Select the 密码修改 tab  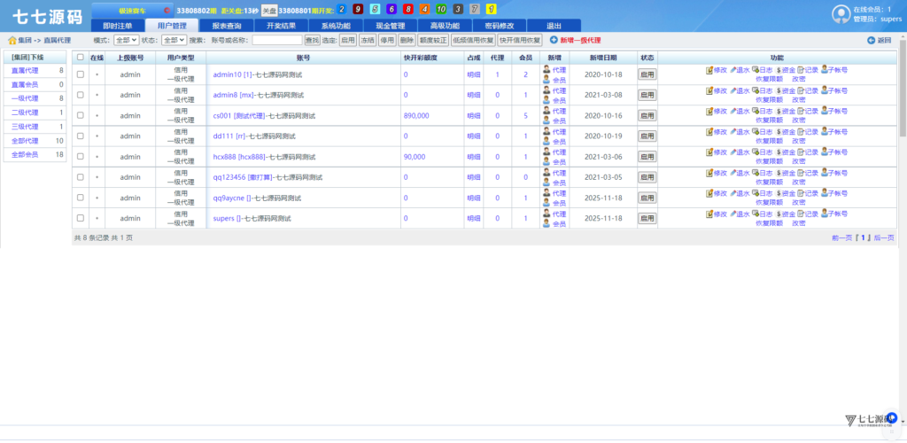point(500,26)
